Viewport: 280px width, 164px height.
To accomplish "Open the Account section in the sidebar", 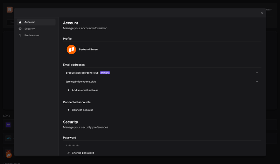I will tap(36, 22).
